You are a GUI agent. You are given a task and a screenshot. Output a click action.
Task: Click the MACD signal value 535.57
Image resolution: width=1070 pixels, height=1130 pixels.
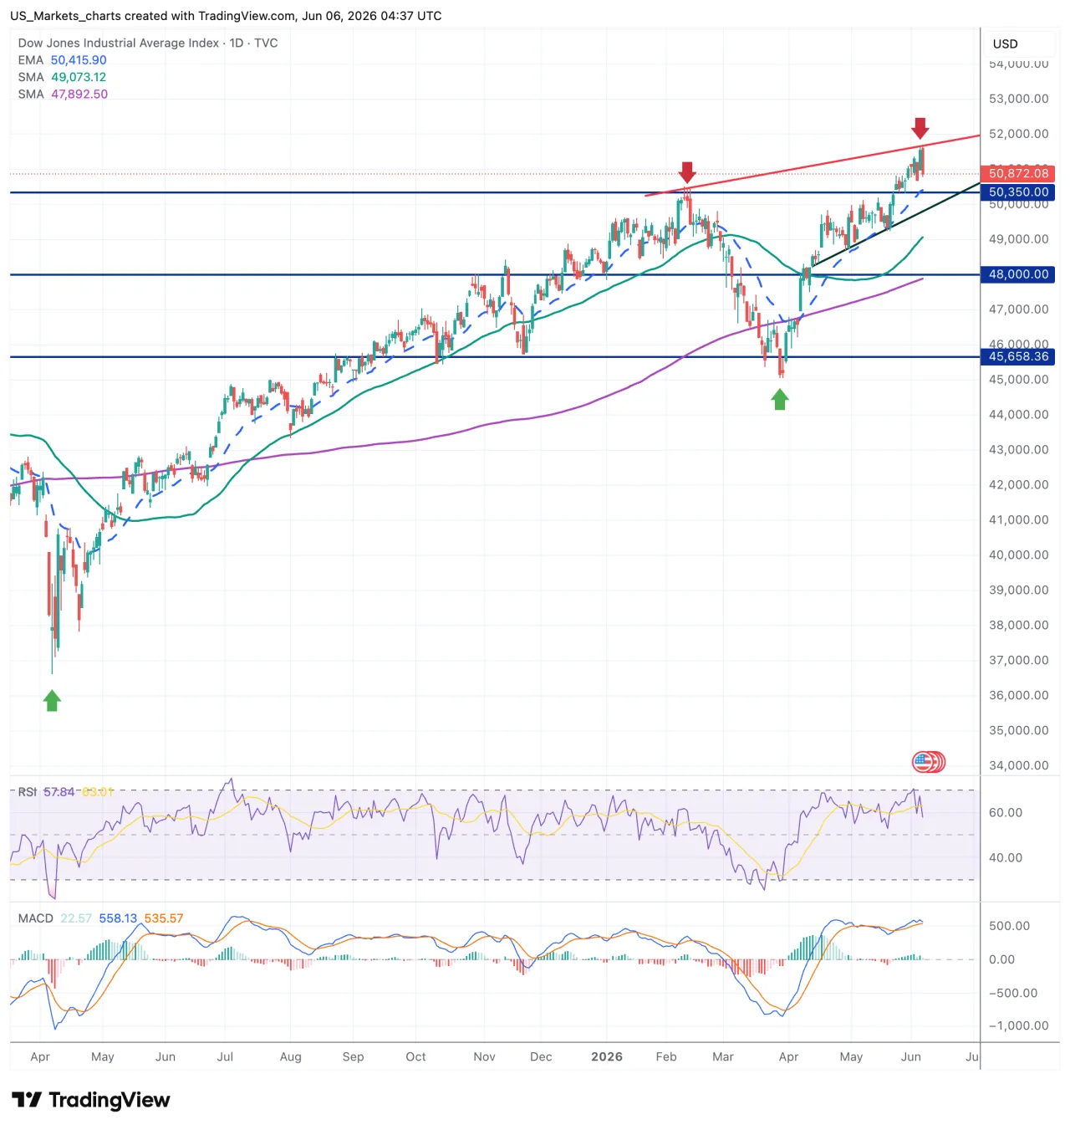click(164, 918)
